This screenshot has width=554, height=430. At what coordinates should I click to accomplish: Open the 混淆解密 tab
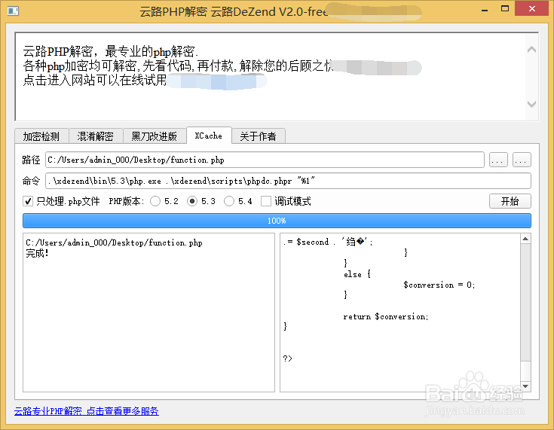(96, 136)
